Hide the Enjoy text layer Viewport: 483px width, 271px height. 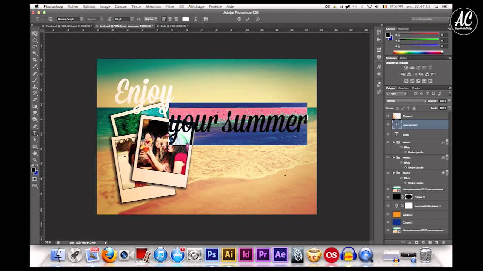click(388, 134)
